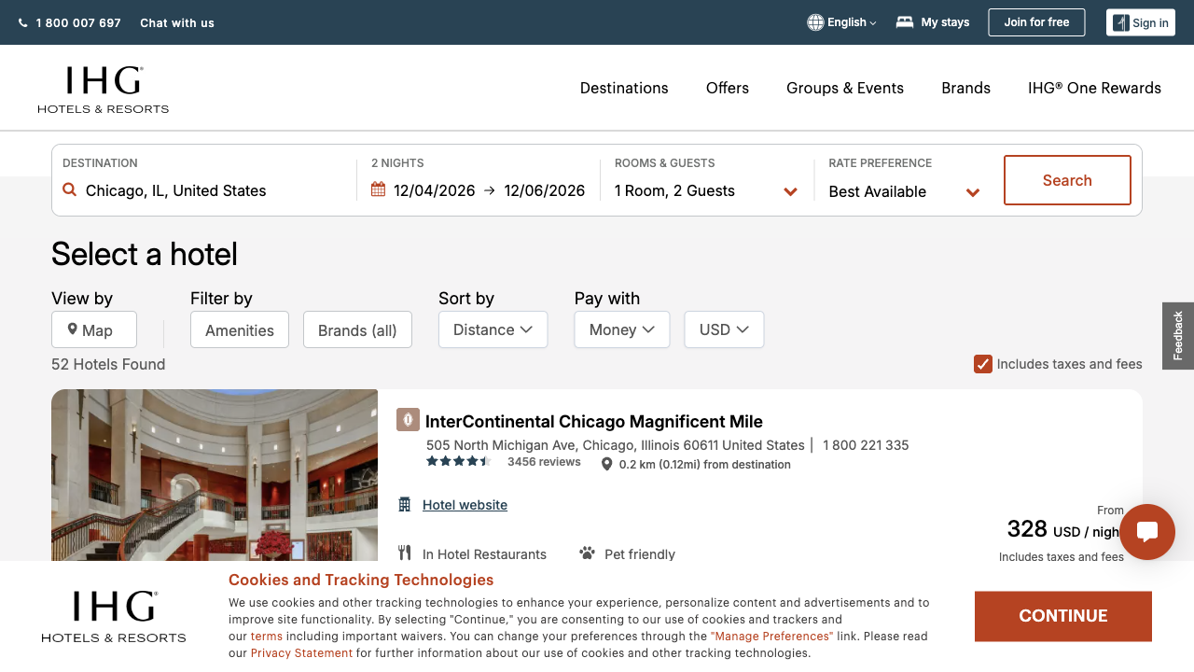Click Join for free button

(x=1036, y=22)
